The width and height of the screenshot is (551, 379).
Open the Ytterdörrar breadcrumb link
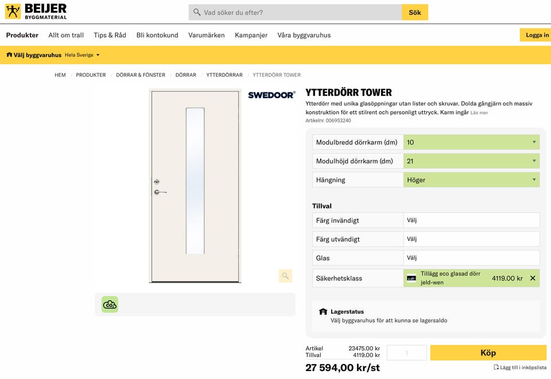[x=224, y=75]
